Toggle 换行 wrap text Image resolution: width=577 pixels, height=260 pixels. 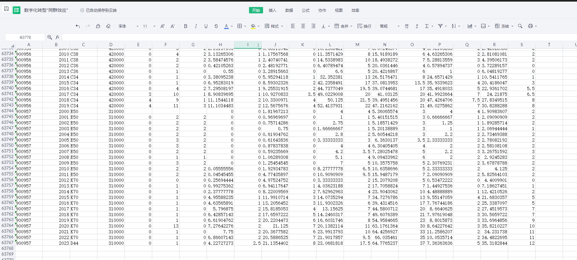364,26
